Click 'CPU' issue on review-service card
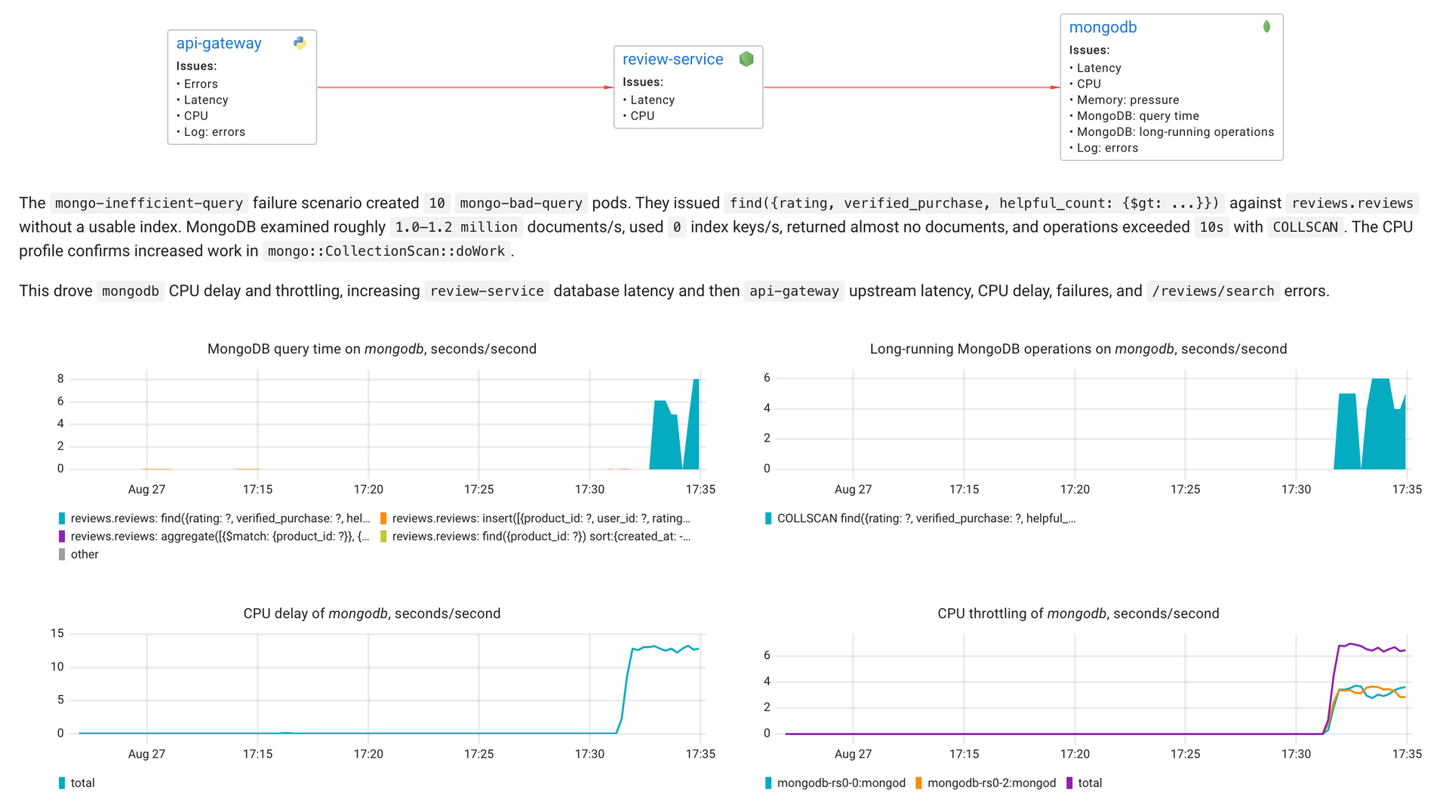 (x=642, y=116)
